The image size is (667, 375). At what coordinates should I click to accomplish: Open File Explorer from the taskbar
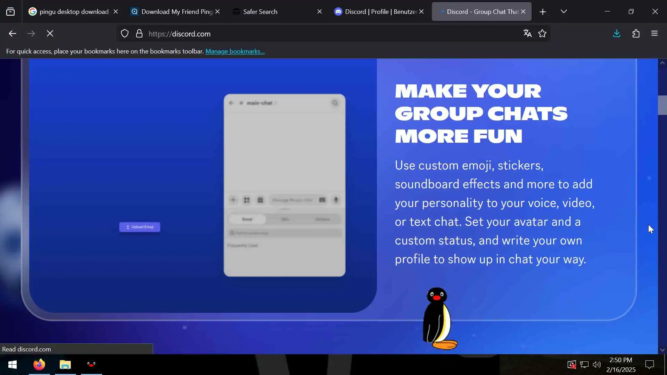point(65,365)
